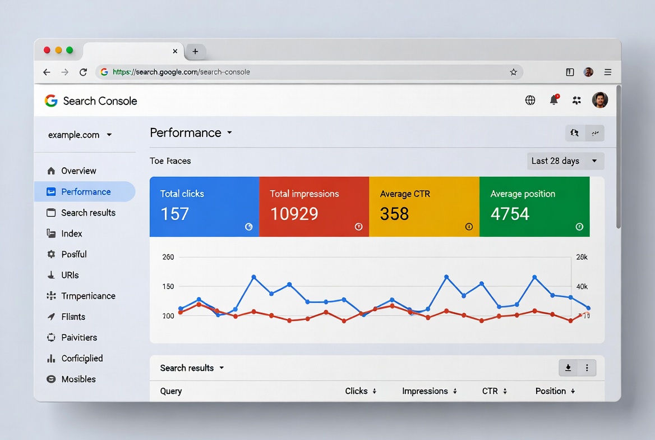Open the three-dot menu on Search results panel
655x440 pixels.
point(587,368)
